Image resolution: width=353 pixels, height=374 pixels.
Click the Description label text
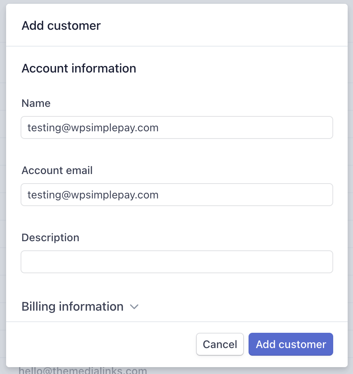(x=50, y=237)
